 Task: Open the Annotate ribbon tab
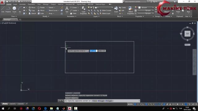(22, 4)
